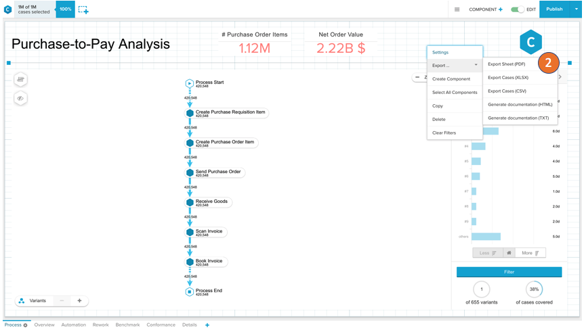584x330 pixels.
Task: Click the Process End node icon
Action: pyautogui.click(x=190, y=291)
